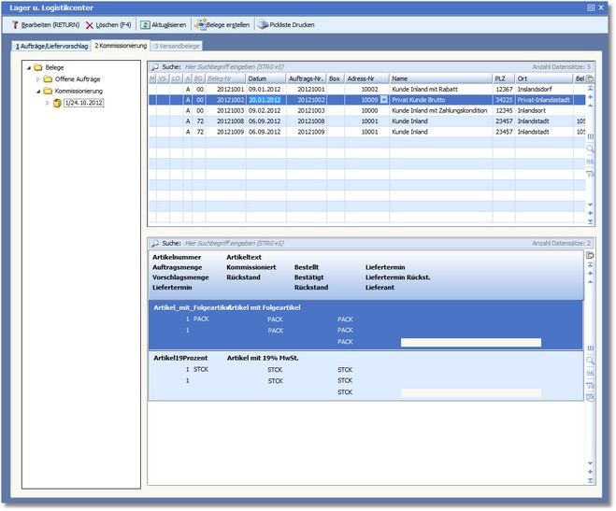Click the Belege erstellen toolbar icon
Image resolution: width=616 pixels, height=511 pixels.
pos(199,25)
